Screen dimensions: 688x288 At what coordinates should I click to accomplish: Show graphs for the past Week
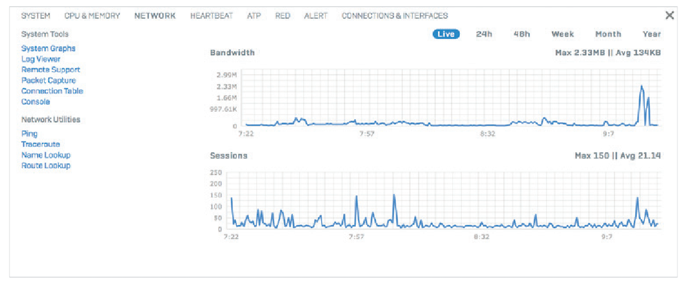[x=563, y=34]
